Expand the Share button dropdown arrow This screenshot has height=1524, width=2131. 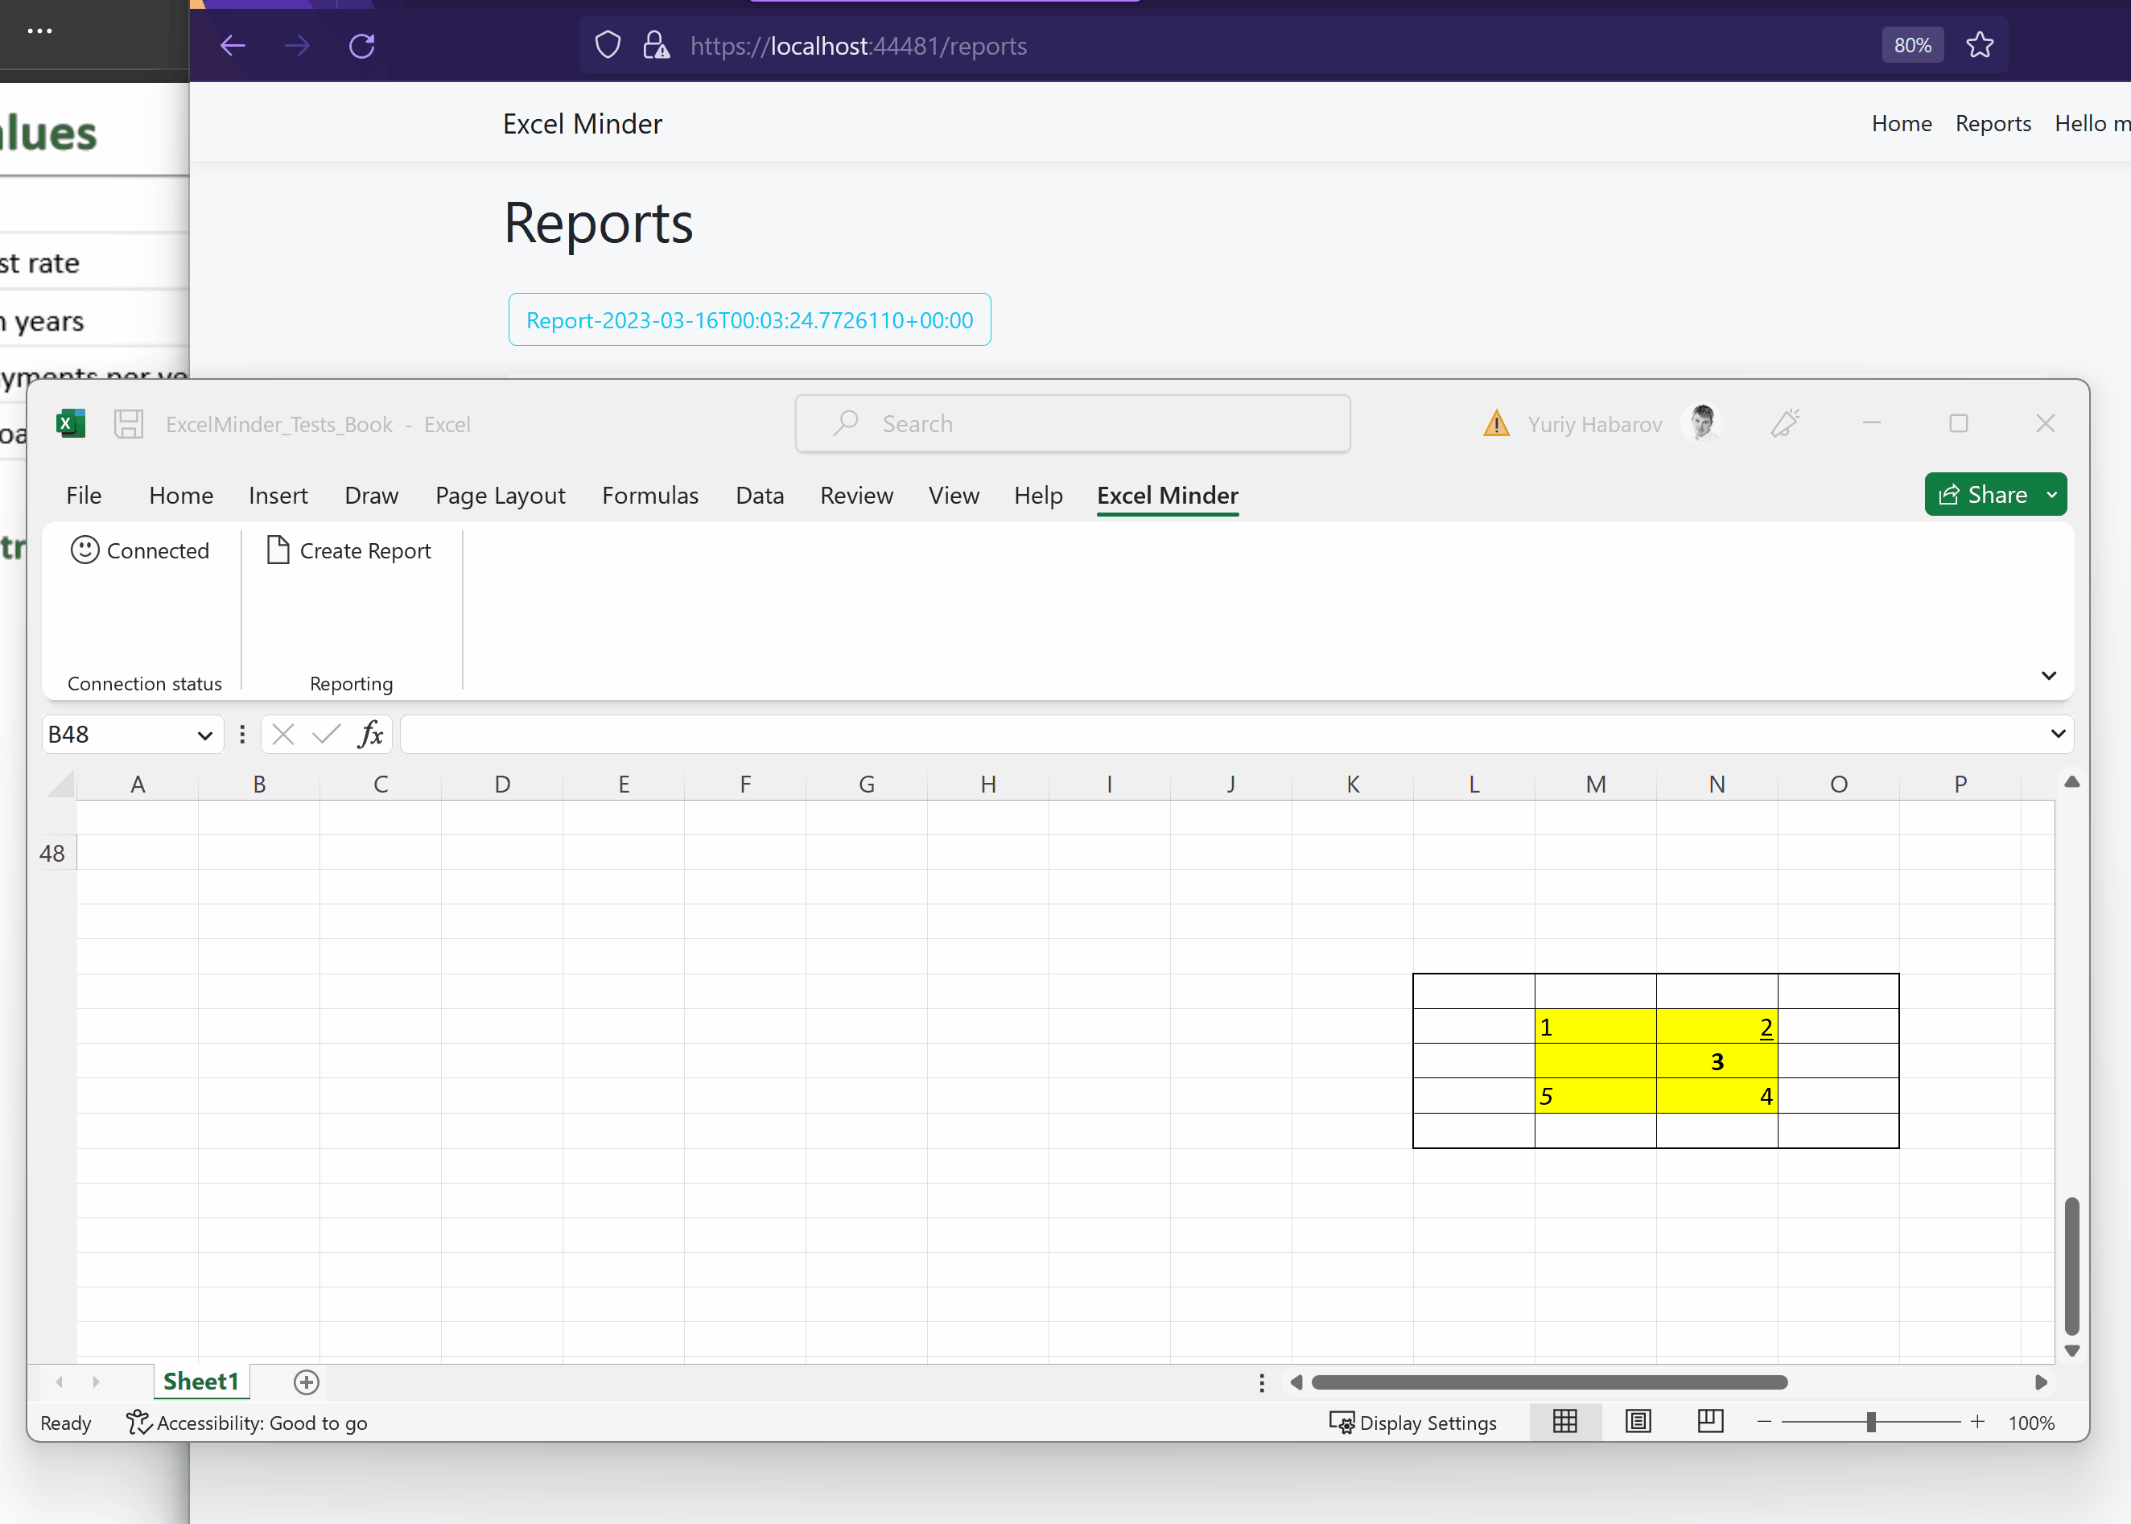[x=2052, y=495]
